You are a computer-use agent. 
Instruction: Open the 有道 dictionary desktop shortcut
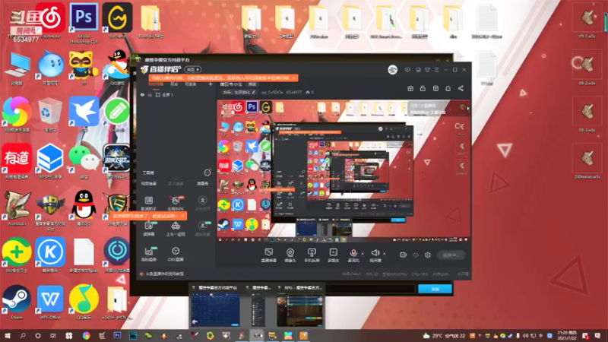click(17, 161)
